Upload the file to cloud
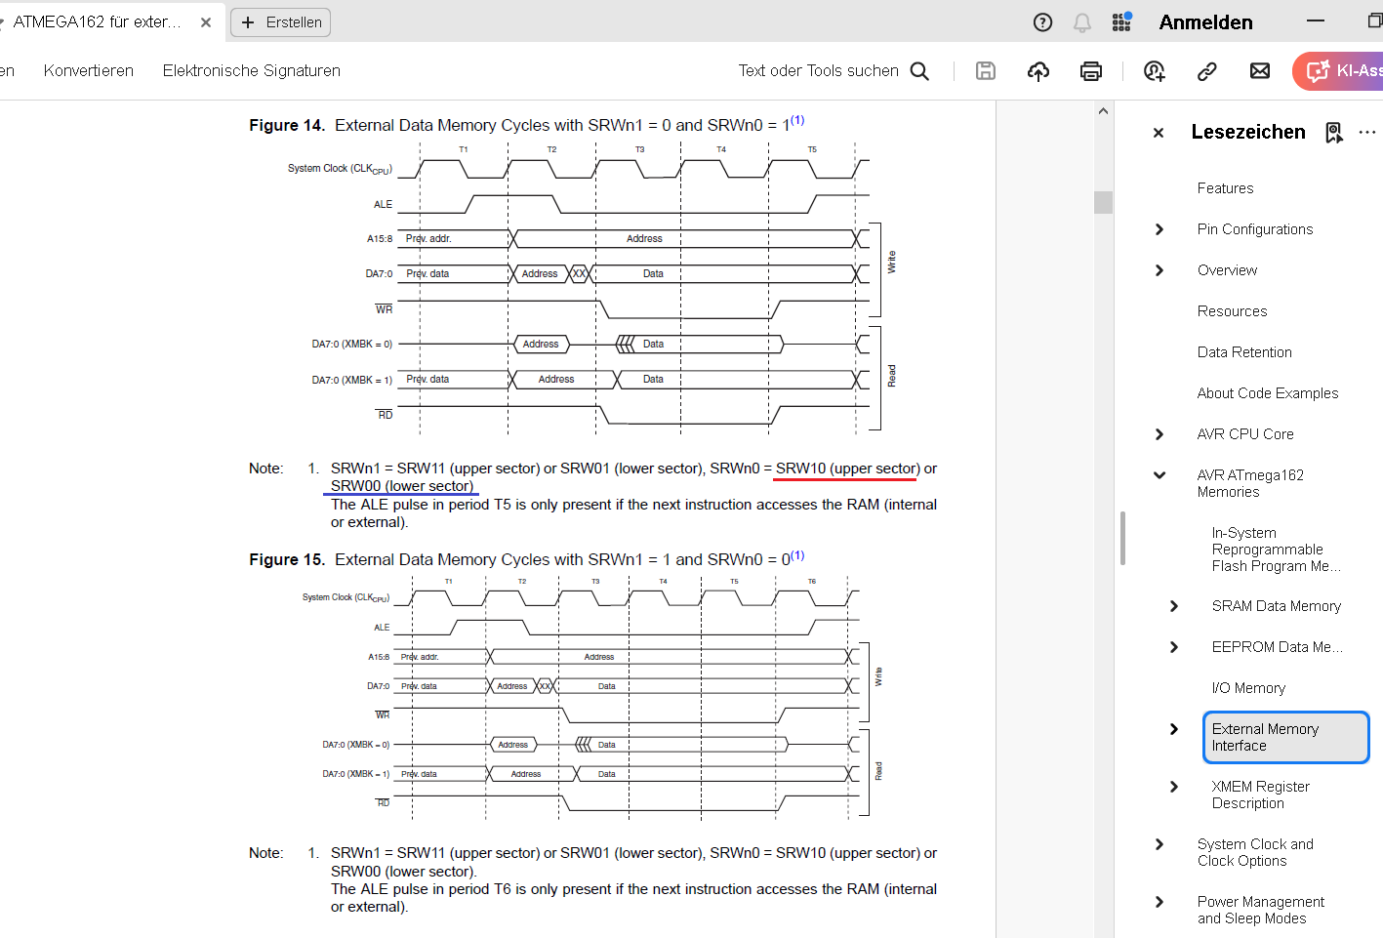The image size is (1383, 938). pos(1038,70)
